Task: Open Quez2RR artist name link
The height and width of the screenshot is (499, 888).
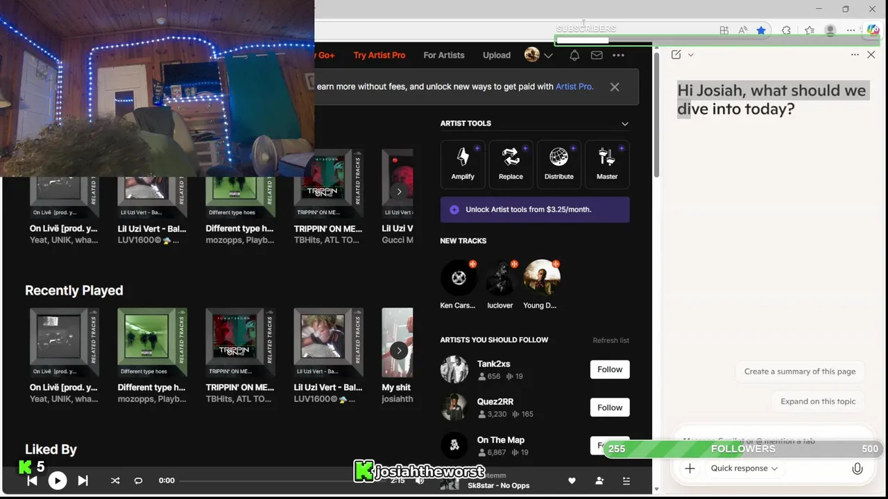Action: (x=495, y=402)
